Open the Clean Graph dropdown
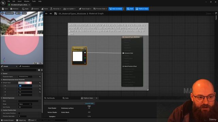The width and height of the screenshot is (218, 122). pyautogui.click(x=85, y=9)
